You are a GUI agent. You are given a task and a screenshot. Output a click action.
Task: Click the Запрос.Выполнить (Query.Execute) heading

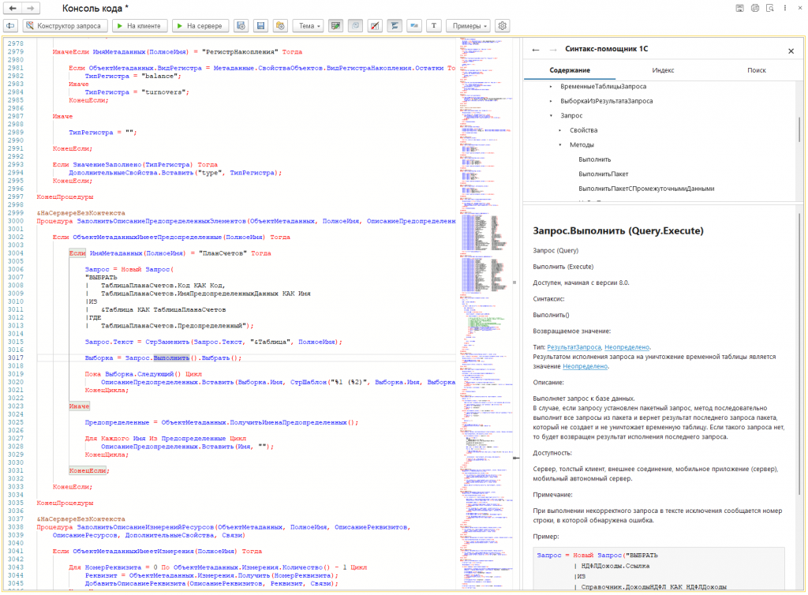pos(618,230)
